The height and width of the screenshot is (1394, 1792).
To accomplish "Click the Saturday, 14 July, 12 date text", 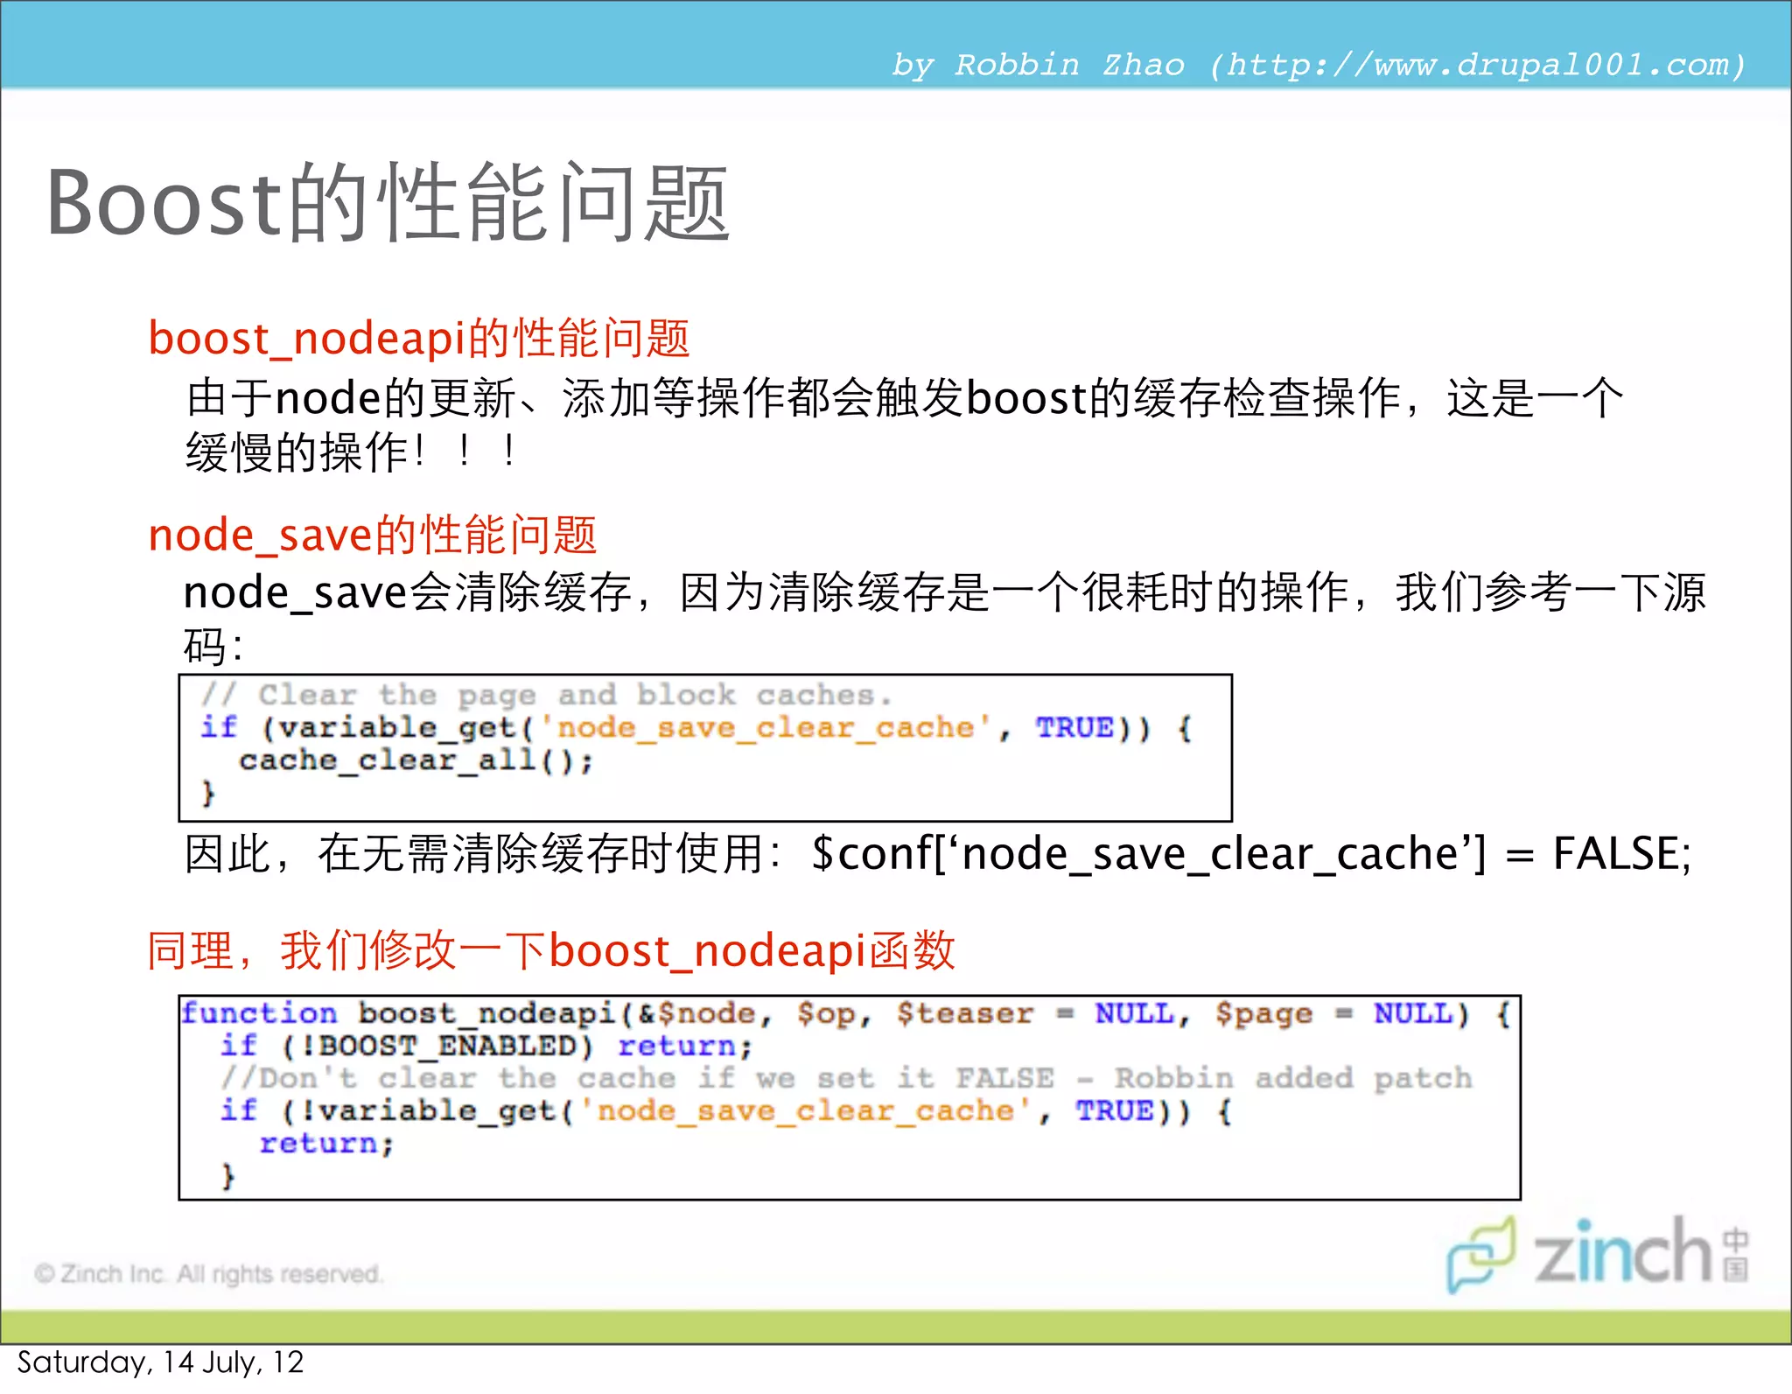I will (x=160, y=1362).
